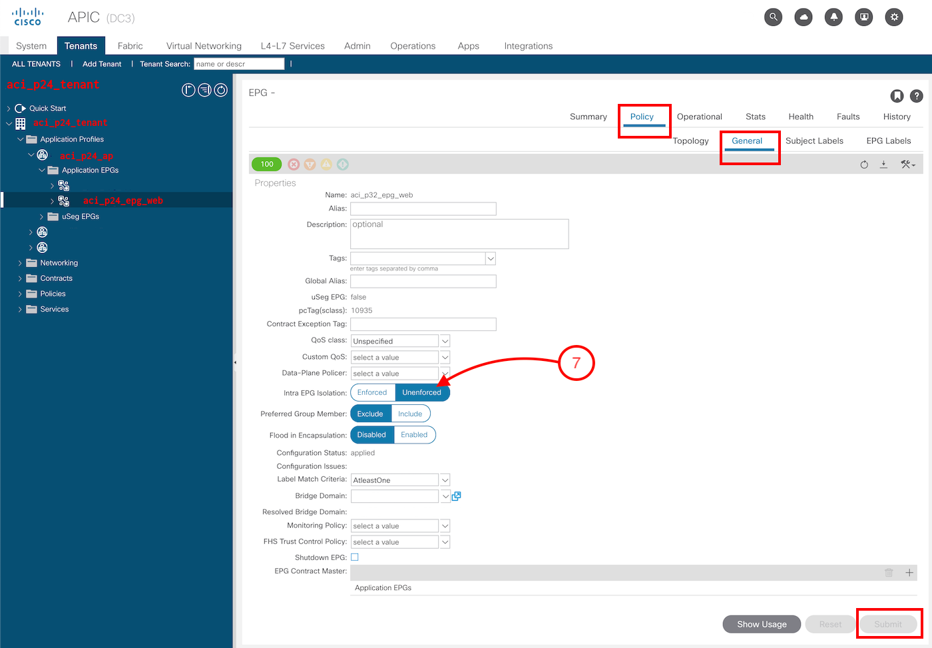
Task: Click the cloud icon in the header
Action: pyautogui.click(x=804, y=17)
